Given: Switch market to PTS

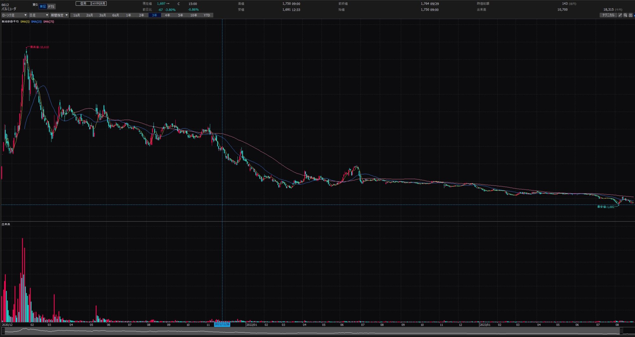Looking at the screenshot, I should tap(51, 6).
